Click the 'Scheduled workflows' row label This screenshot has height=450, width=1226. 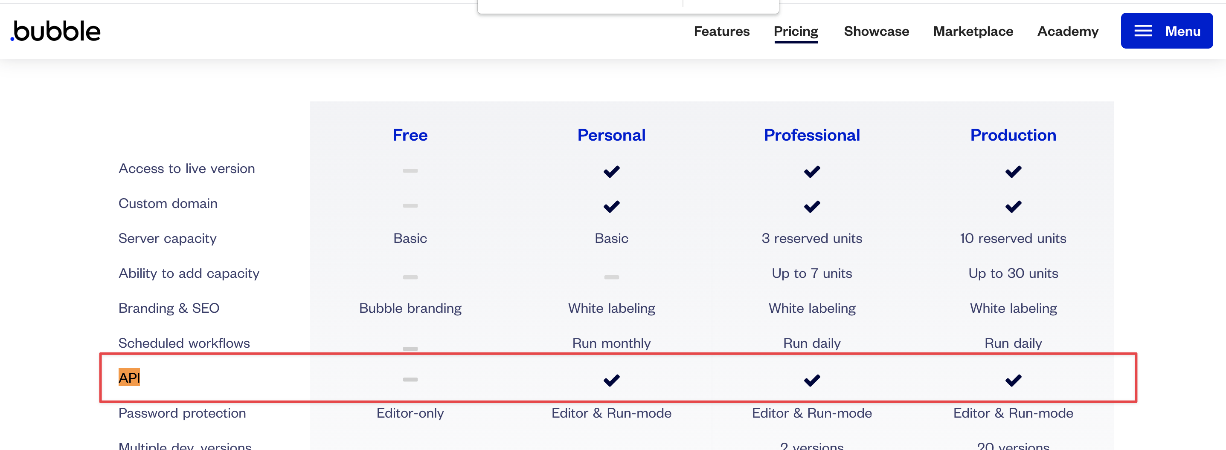(184, 343)
